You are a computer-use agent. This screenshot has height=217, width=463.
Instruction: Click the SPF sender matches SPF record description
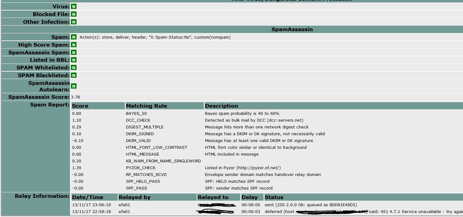(239, 188)
